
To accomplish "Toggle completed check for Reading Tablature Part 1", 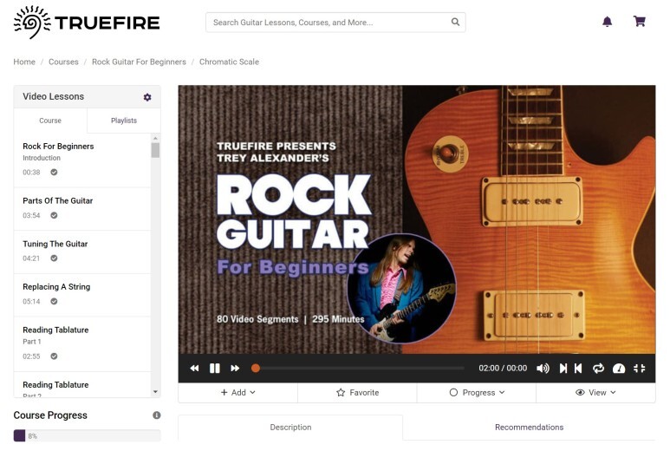I will [x=54, y=356].
